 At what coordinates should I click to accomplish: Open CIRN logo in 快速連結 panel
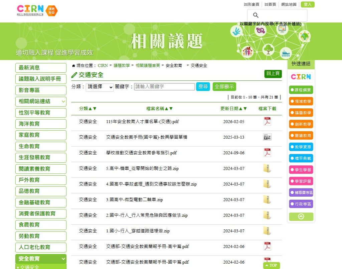tap(301, 77)
